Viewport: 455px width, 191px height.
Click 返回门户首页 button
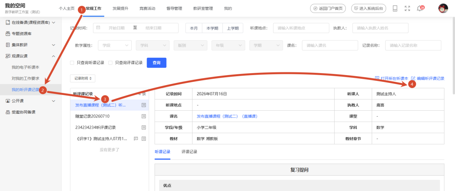tap(328, 8)
